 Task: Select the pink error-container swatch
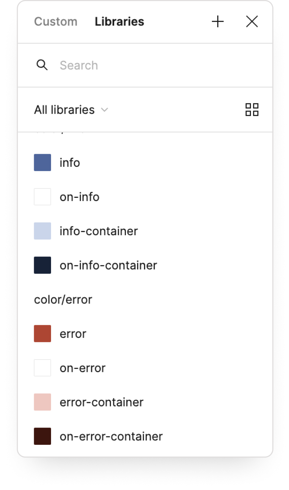[x=43, y=402]
